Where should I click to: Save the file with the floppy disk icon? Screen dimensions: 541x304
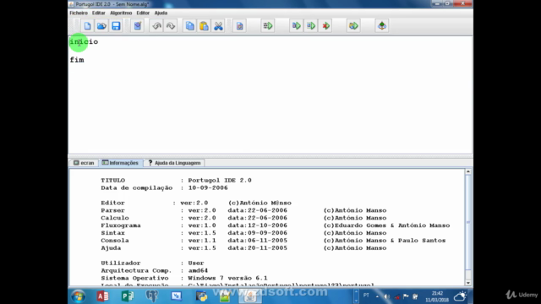(116, 26)
